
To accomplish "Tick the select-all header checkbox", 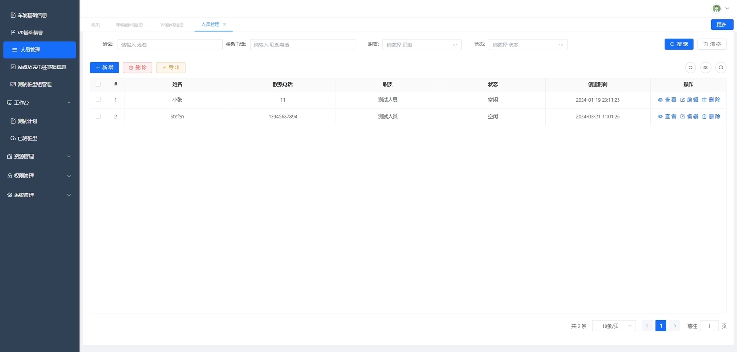I will [x=98, y=84].
